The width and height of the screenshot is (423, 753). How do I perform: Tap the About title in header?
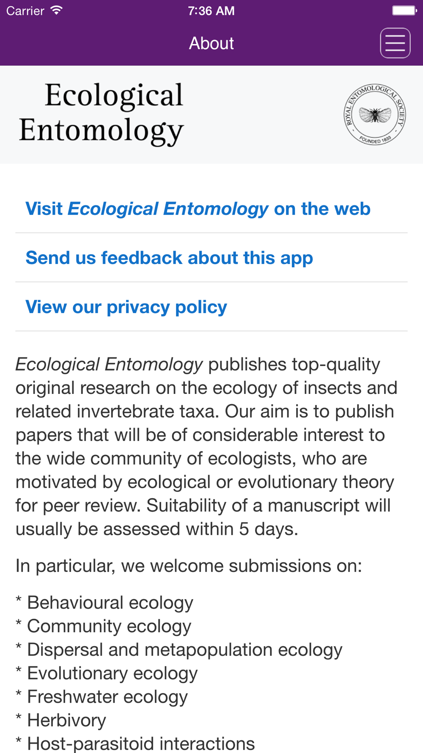pos(211,43)
